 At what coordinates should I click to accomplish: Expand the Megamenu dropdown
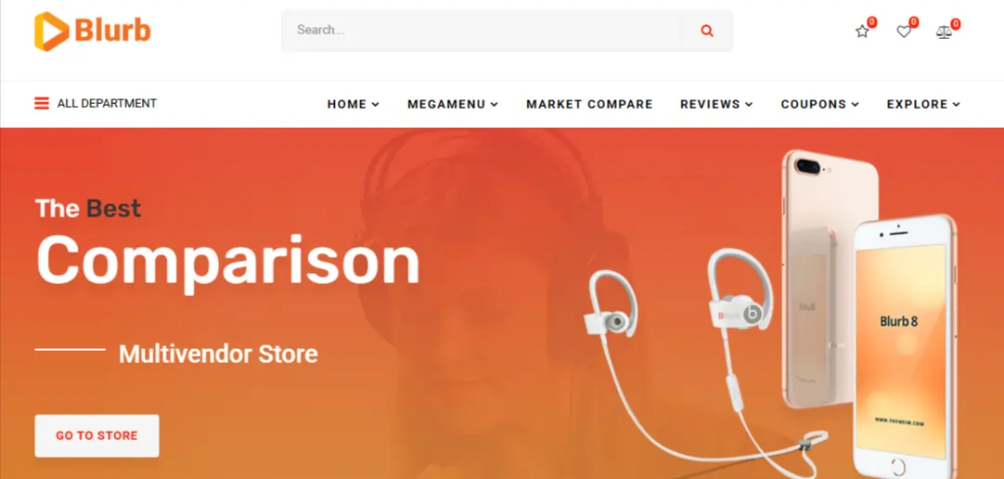click(453, 104)
